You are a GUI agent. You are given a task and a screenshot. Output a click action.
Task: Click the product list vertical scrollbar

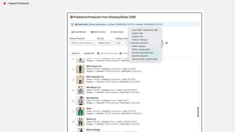[198, 112]
